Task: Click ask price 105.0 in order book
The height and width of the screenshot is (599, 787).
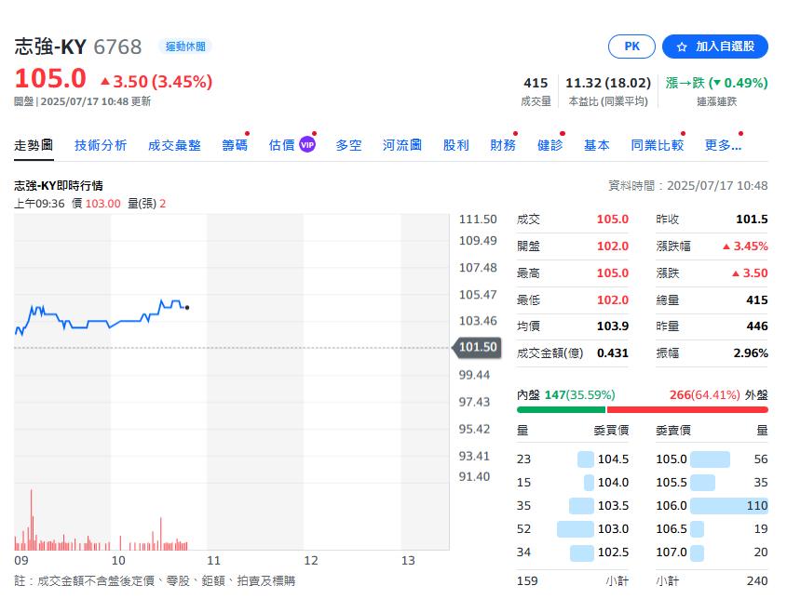Action: [672, 459]
